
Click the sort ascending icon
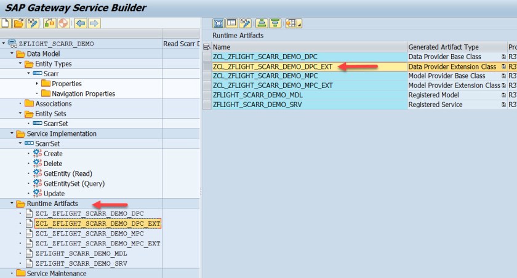262,23
